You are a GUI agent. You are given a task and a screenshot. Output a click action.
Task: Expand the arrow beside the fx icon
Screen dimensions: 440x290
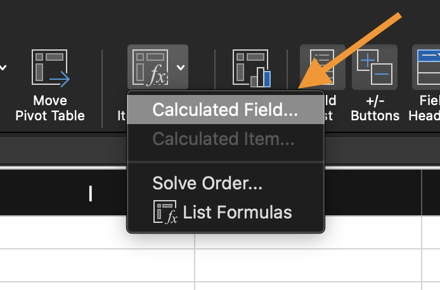click(x=181, y=67)
